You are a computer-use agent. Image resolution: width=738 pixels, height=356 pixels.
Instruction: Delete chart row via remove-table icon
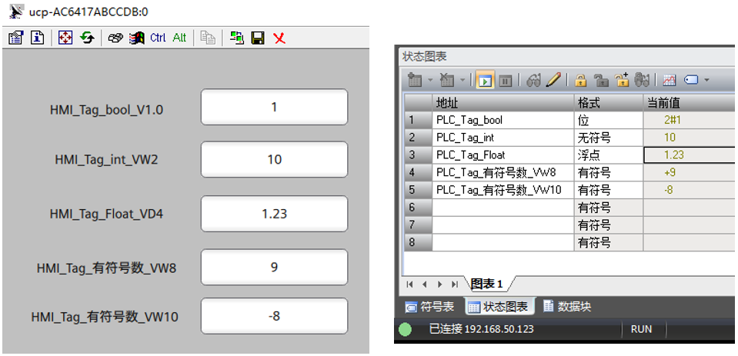click(x=446, y=81)
